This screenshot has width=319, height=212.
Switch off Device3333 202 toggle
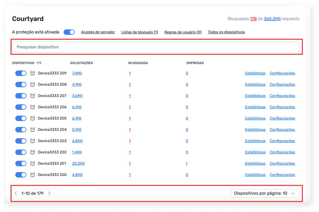(x=21, y=152)
